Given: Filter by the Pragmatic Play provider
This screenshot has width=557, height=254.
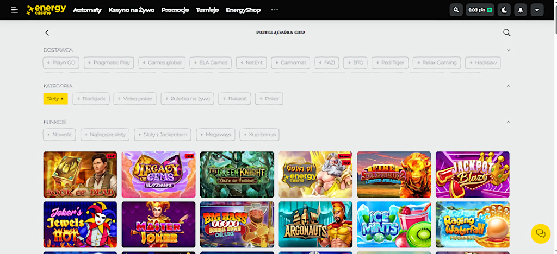Looking at the screenshot, I should [x=109, y=63].
